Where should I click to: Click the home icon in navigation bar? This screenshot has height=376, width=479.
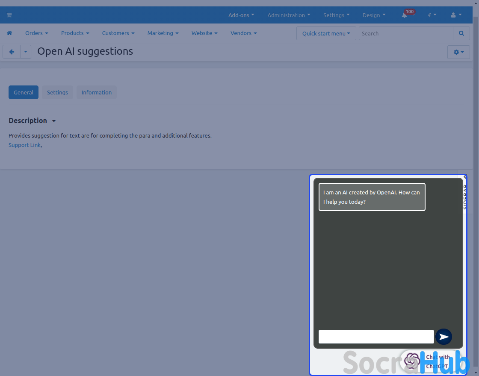[x=9, y=33]
